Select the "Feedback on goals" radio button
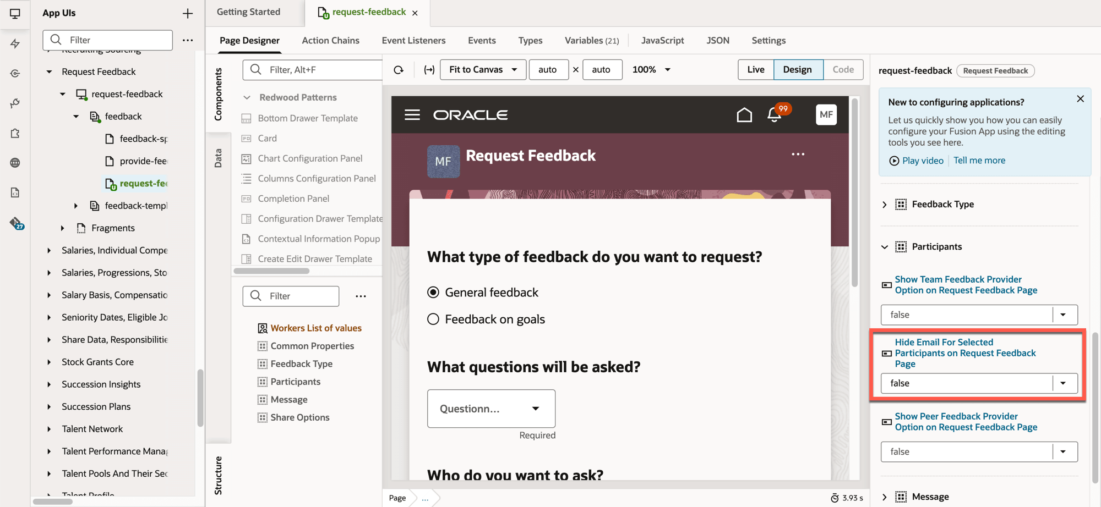This screenshot has height=507, width=1101. pyautogui.click(x=433, y=318)
